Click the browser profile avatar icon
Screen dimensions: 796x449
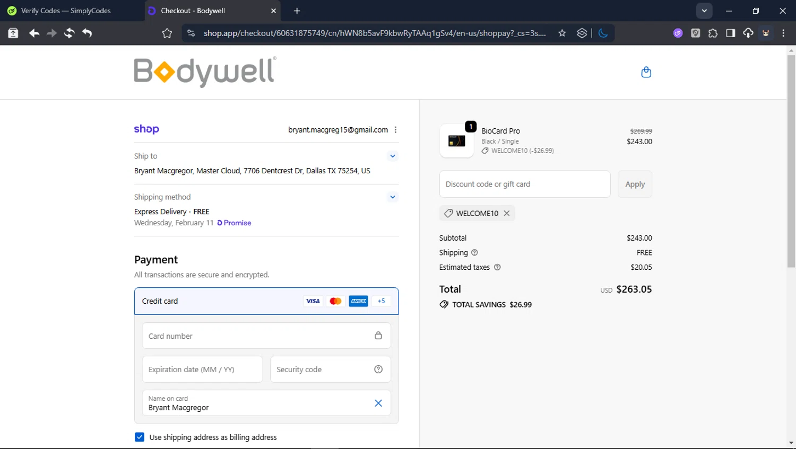click(x=766, y=33)
